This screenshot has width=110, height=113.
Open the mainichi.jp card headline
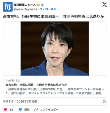click(36, 85)
